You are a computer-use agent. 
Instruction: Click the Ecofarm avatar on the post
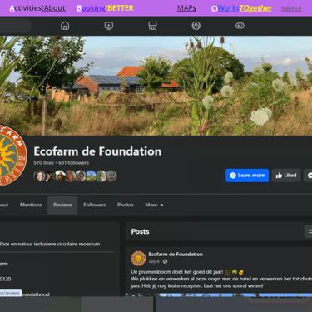pyautogui.click(x=138, y=258)
